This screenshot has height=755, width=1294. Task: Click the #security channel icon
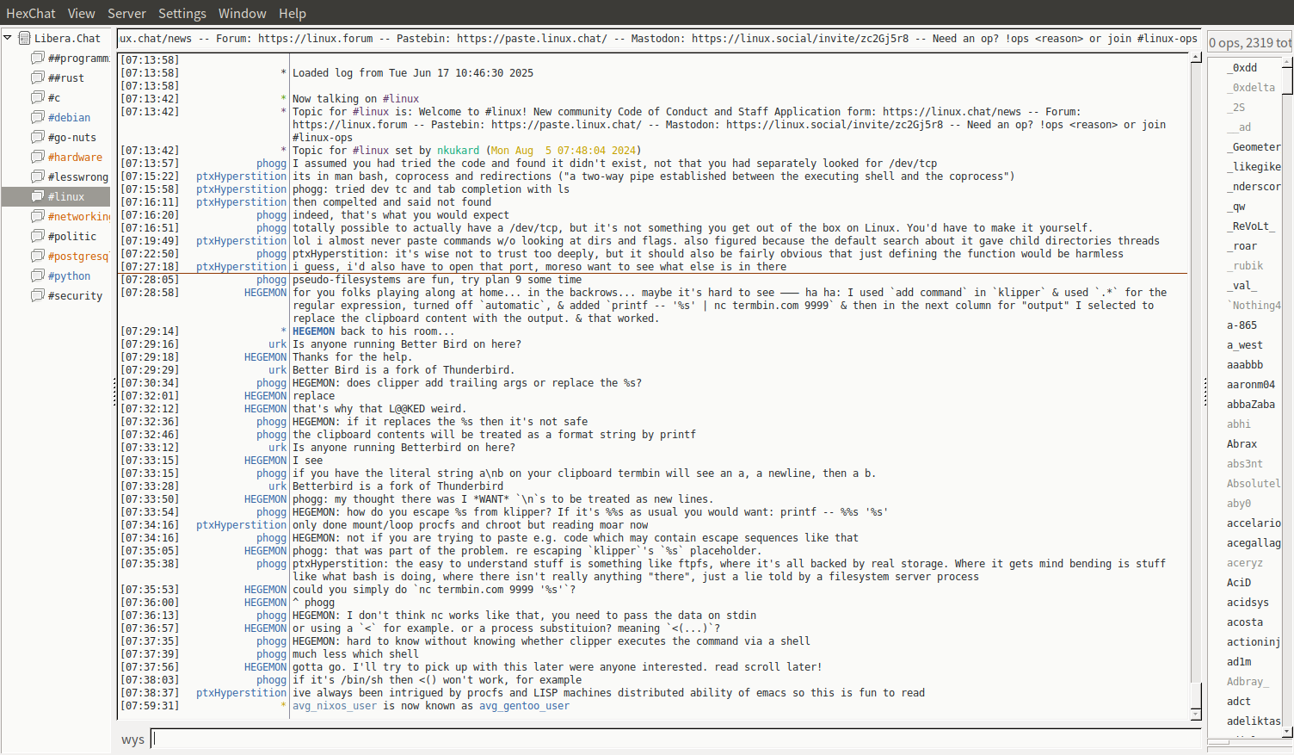click(x=37, y=295)
